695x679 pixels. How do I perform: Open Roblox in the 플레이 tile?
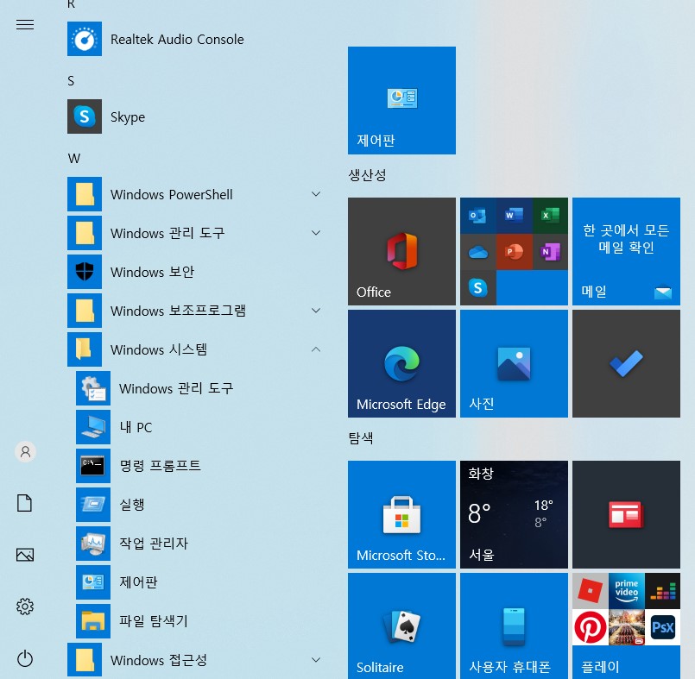point(590,591)
